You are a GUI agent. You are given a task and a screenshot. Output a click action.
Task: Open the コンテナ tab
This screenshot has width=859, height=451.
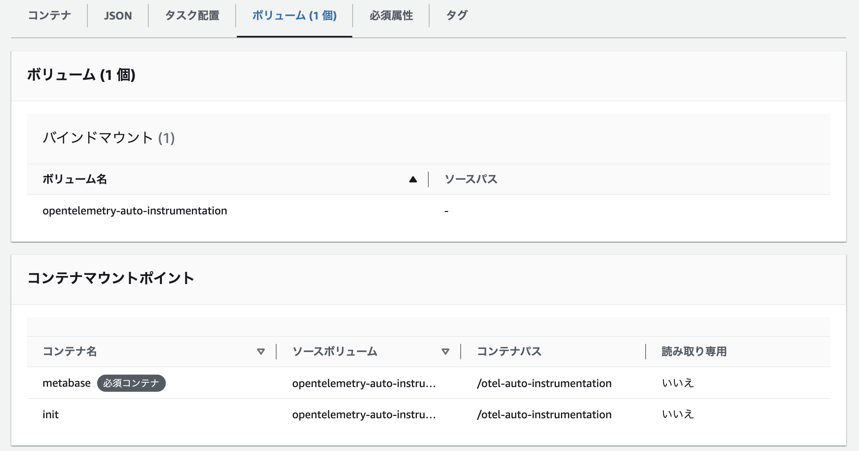click(x=49, y=15)
